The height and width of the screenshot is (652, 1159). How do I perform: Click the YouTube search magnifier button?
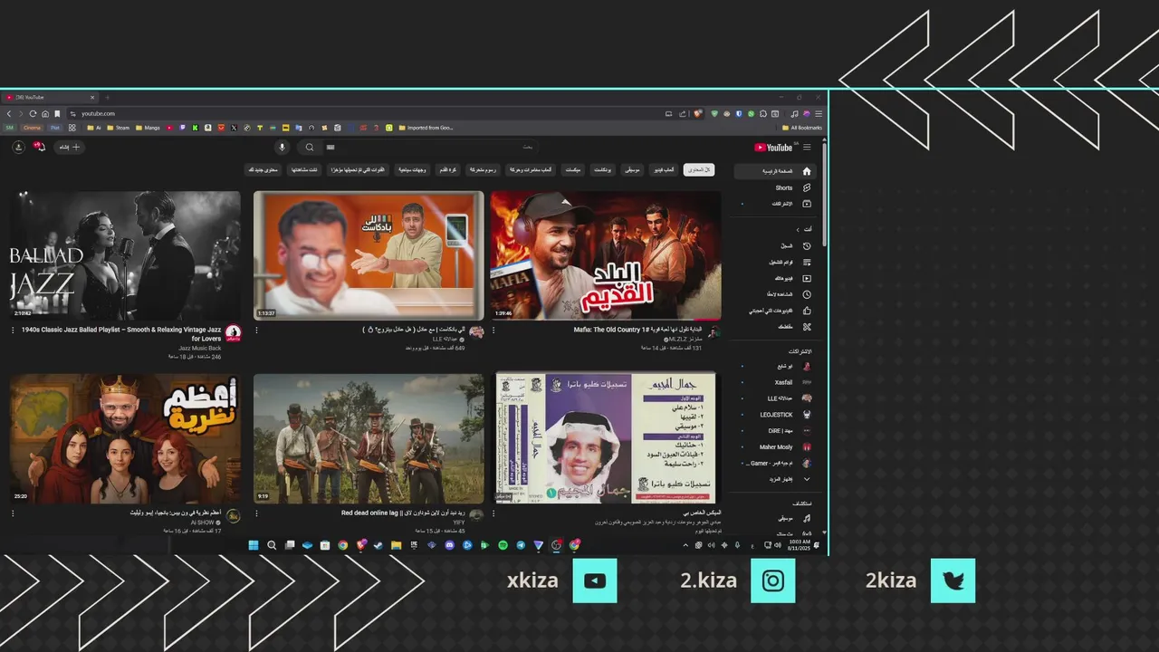[310, 148]
